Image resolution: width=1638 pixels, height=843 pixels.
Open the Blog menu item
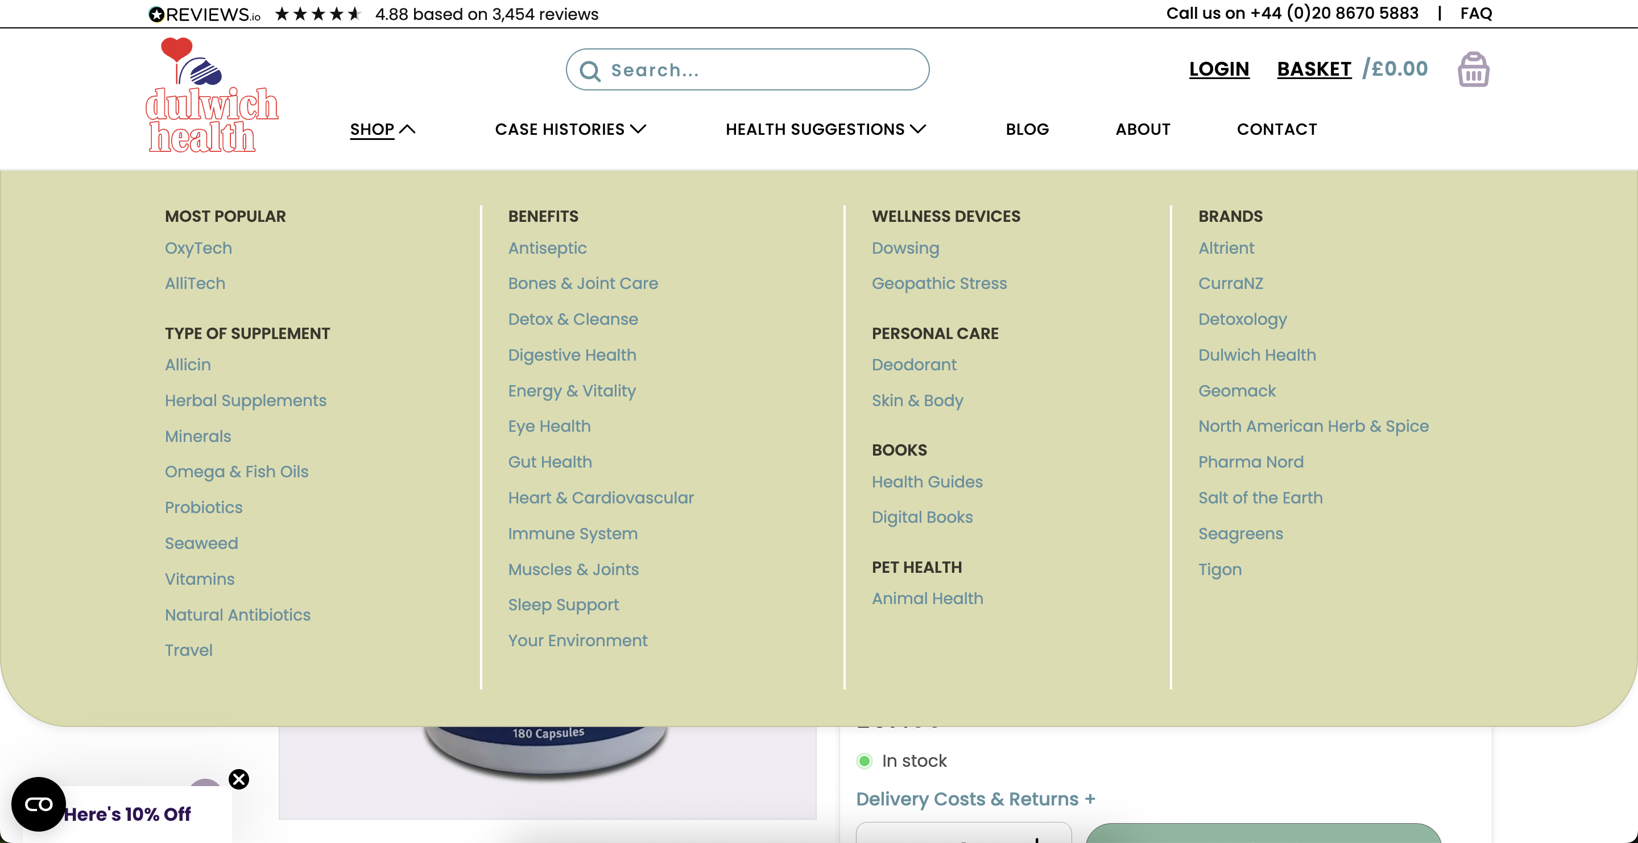coord(1027,129)
